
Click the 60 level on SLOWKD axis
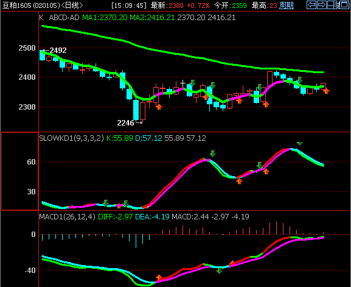32,162
